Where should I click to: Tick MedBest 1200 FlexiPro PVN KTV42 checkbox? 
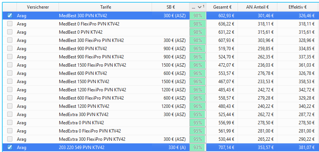(x=9, y=89)
